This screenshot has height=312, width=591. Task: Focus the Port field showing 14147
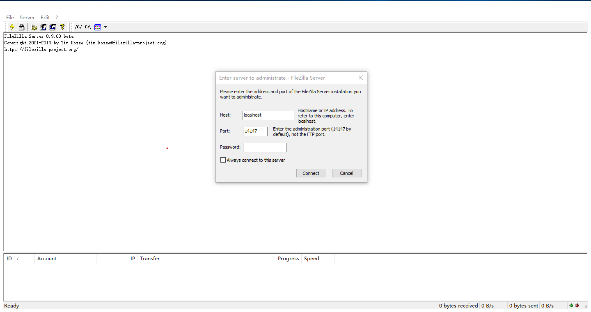click(x=255, y=131)
